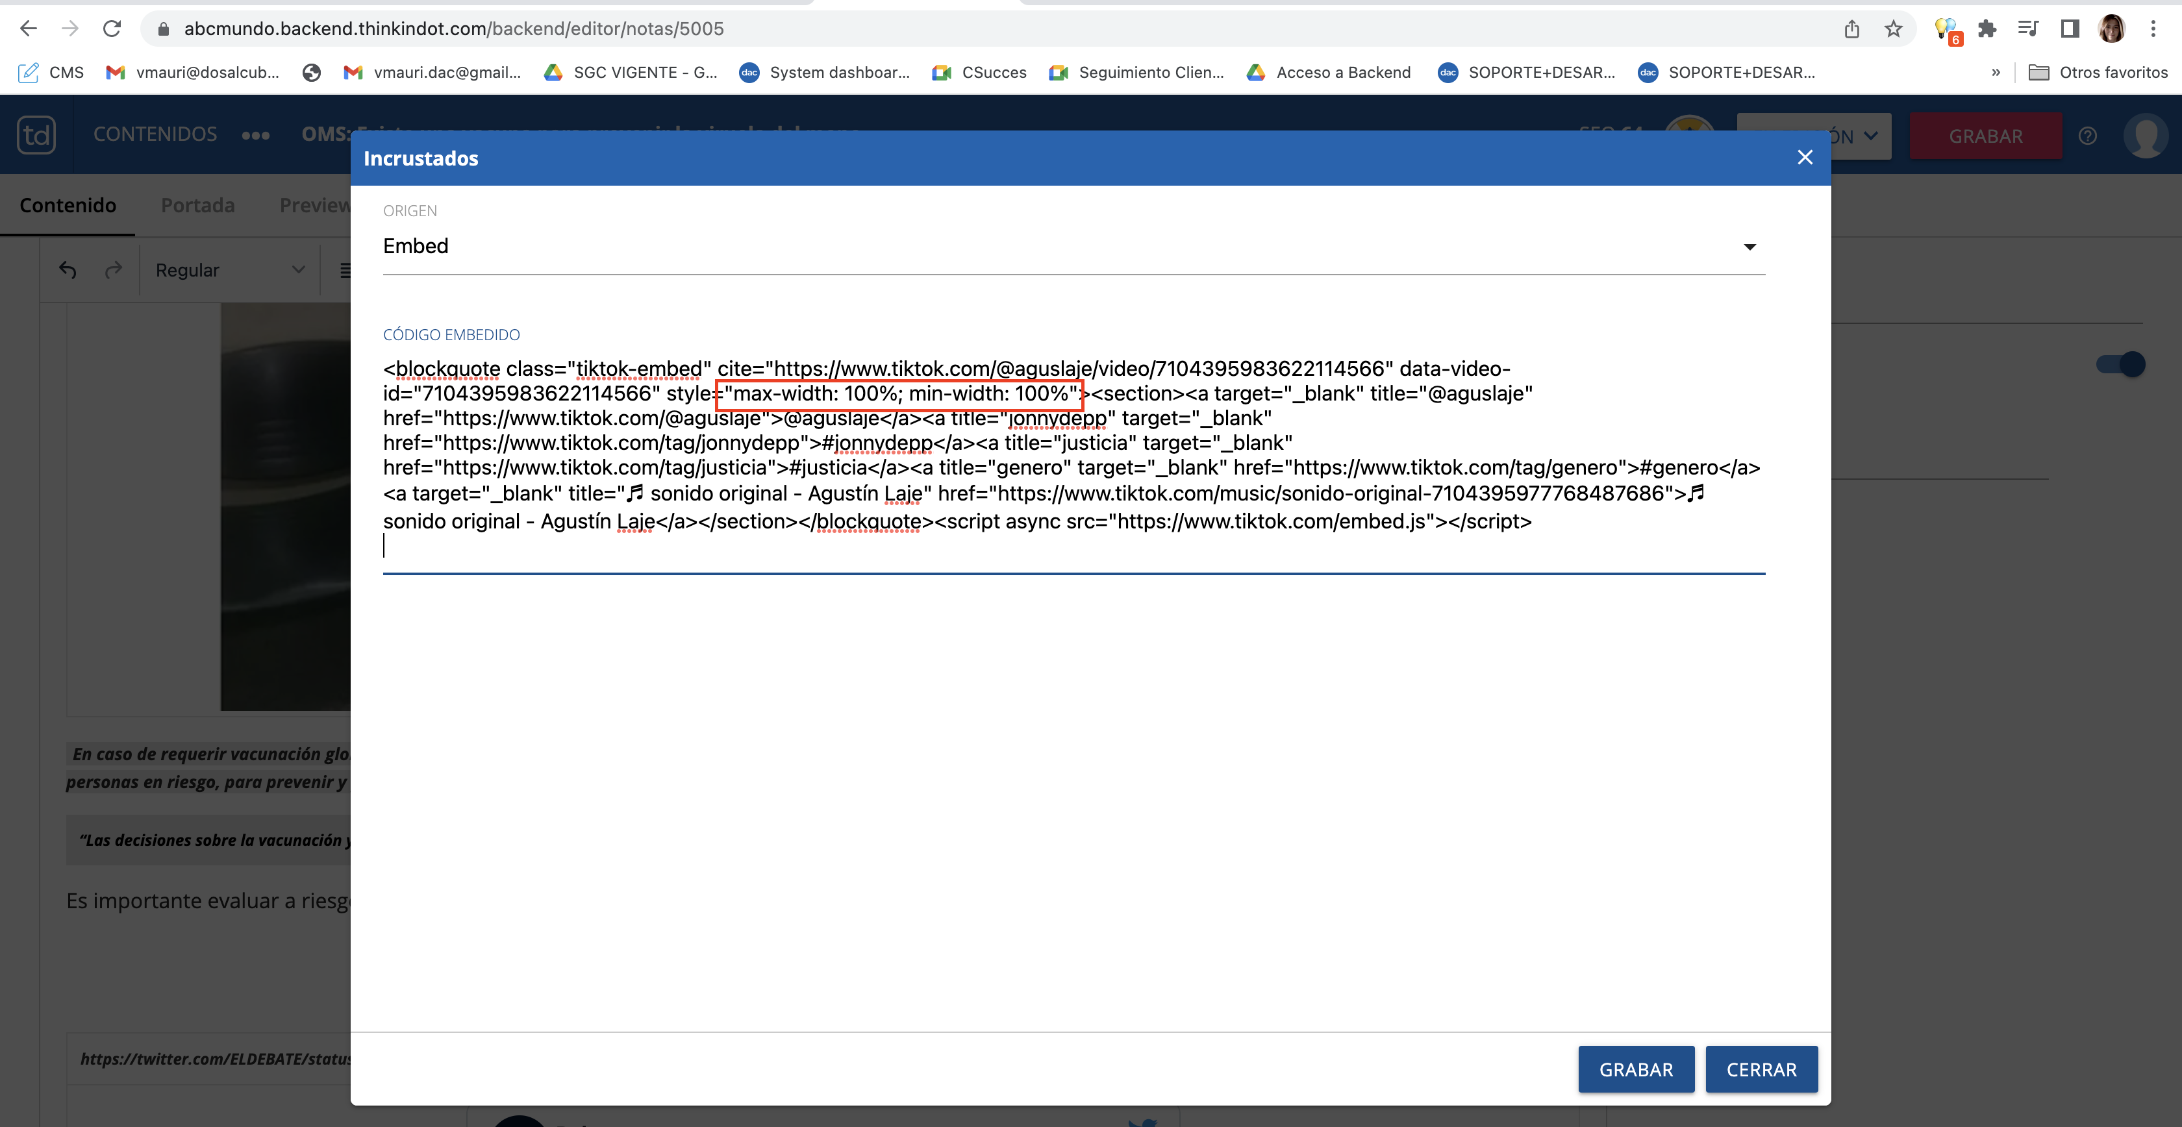Redo the last edit in the editor

click(114, 270)
